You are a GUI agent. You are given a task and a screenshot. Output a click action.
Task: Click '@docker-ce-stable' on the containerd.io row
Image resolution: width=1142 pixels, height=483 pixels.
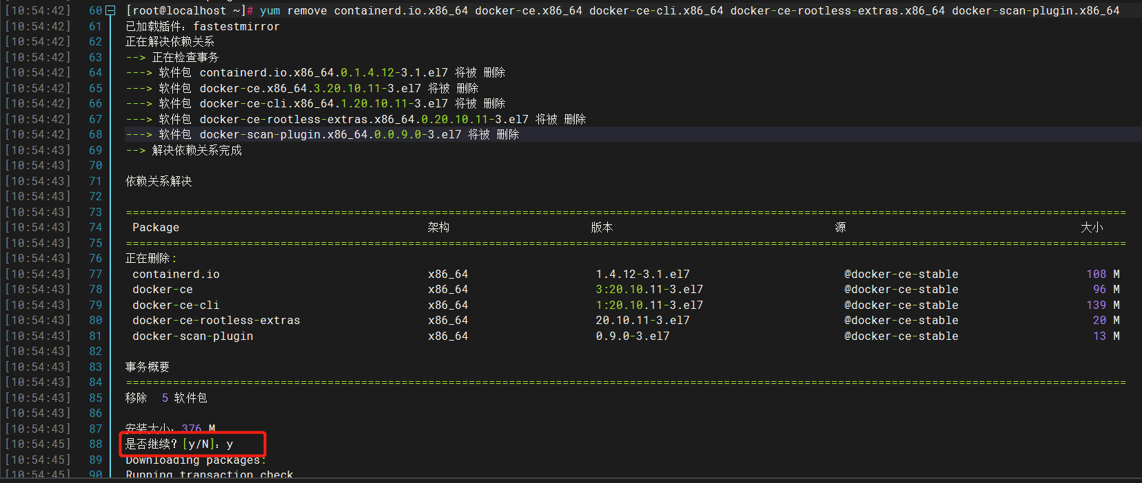coord(901,274)
